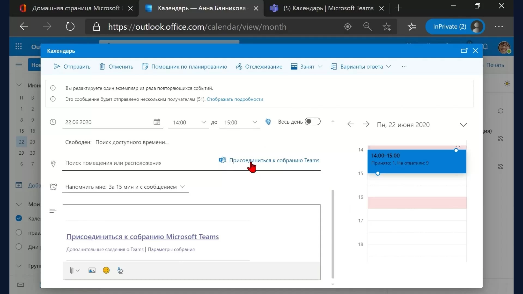Click the InPrivate (2) profile button

[455, 26]
